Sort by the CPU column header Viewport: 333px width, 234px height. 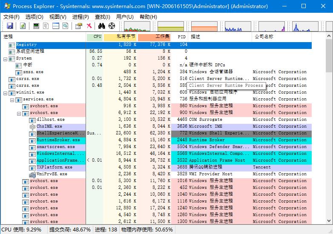[x=95, y=37]
